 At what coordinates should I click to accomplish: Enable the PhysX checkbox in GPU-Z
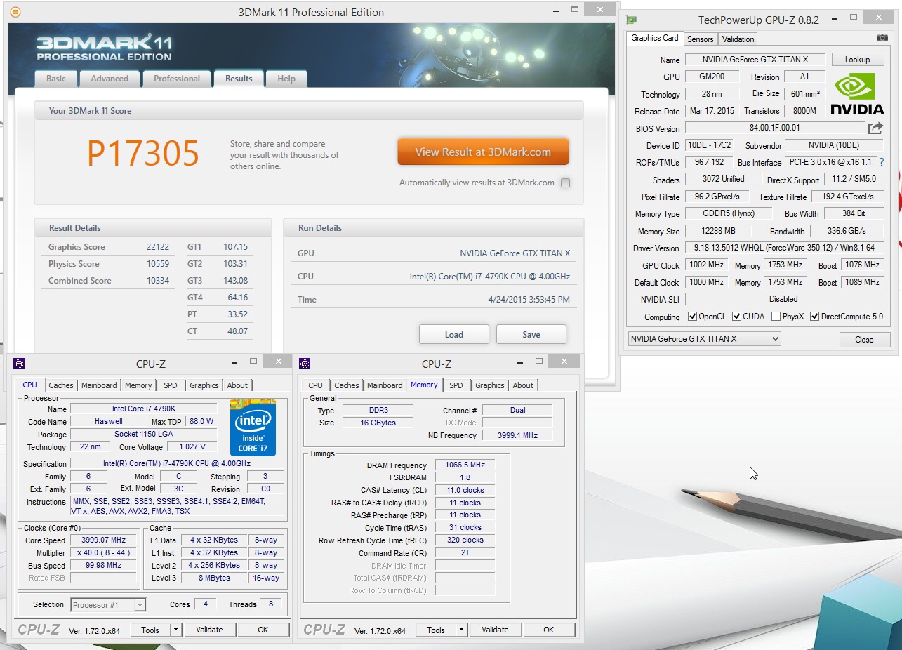pyautogui.click(x=776, y=317)
